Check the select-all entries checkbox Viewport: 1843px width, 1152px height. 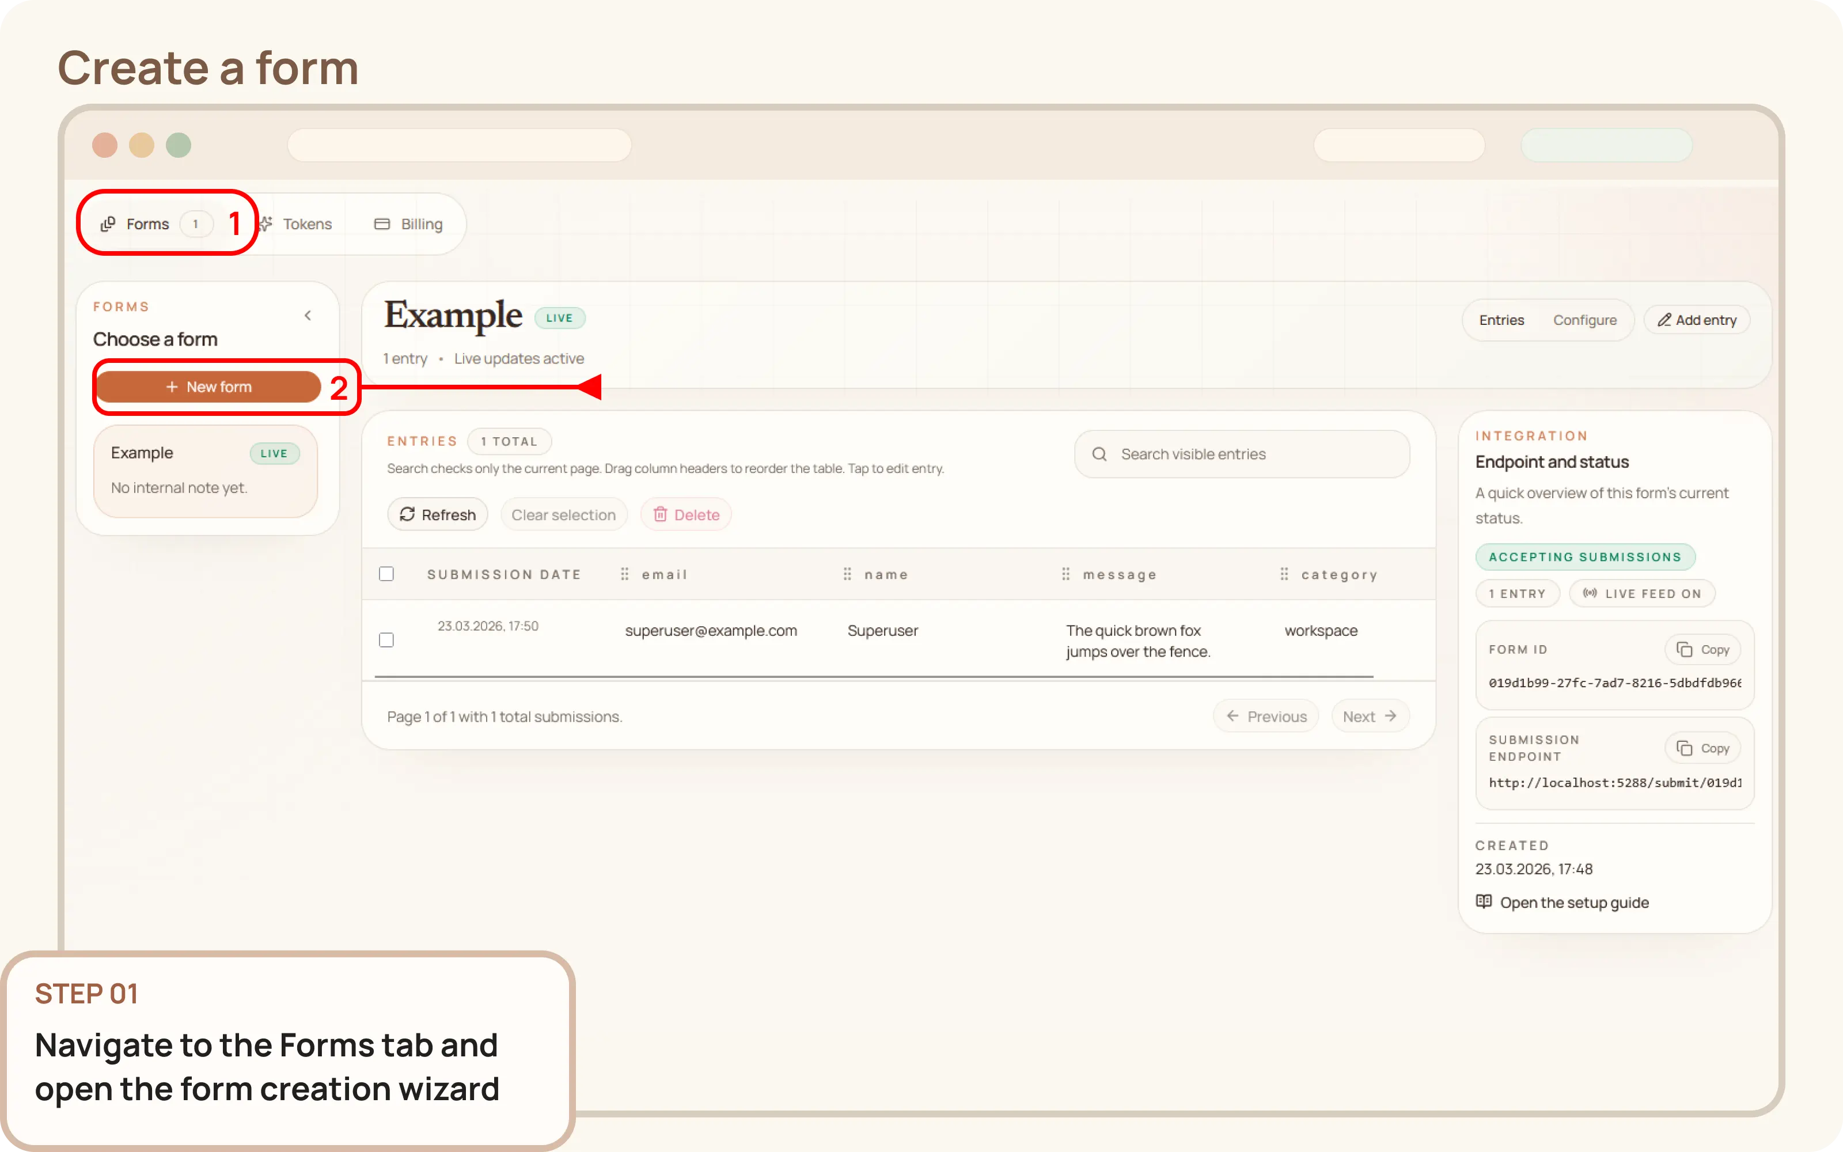click(x=386, y=573)
